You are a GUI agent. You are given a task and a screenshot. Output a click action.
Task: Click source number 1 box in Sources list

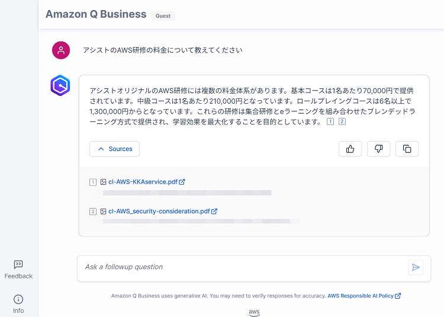pos(93,182)
